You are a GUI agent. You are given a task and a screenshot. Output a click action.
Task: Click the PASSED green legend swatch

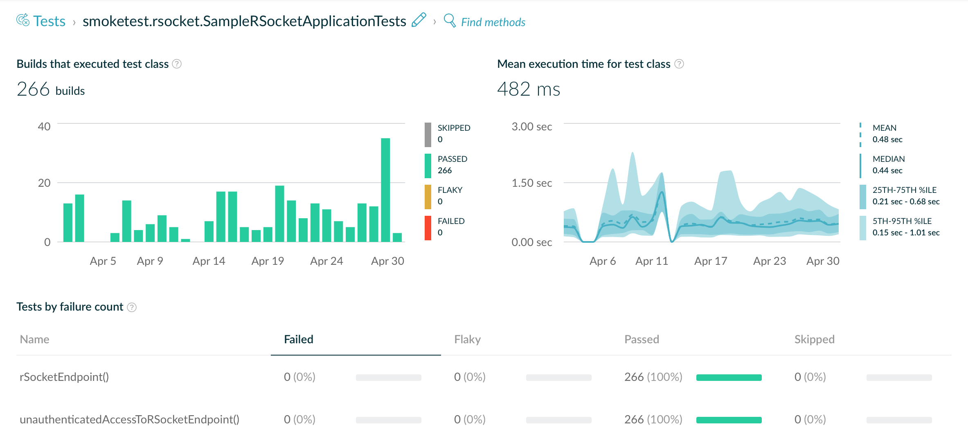(x=428, y=166)
